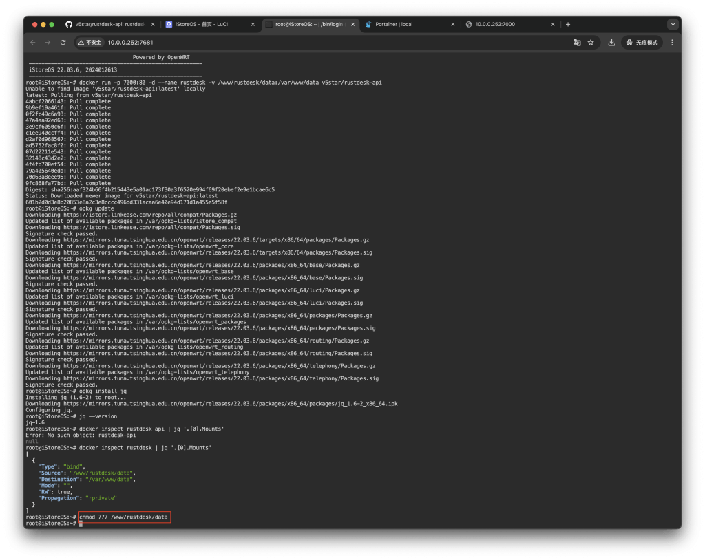Open the browser downloads icon
705x560 pixels.
coord(611,43)
